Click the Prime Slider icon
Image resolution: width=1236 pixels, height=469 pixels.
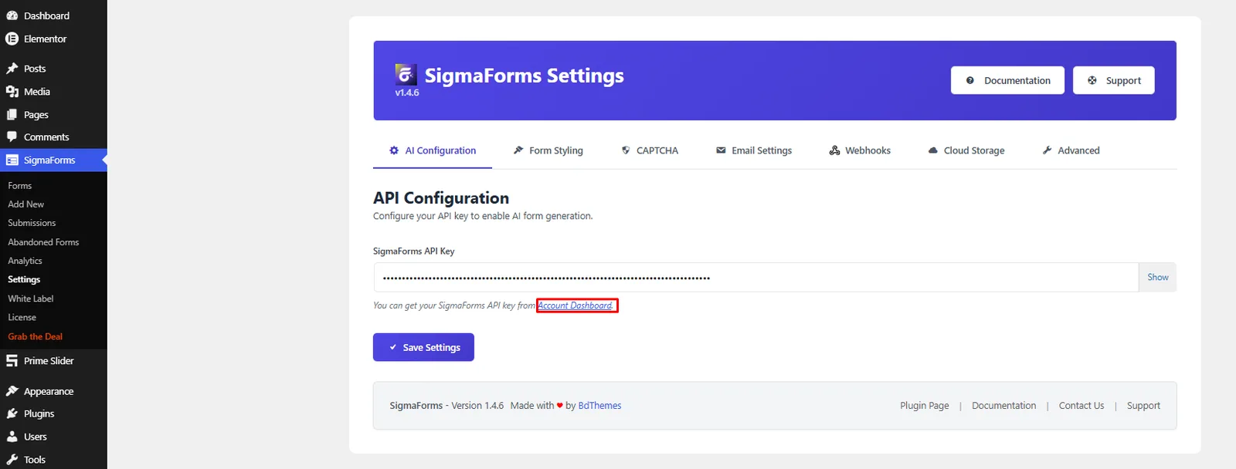12,361
